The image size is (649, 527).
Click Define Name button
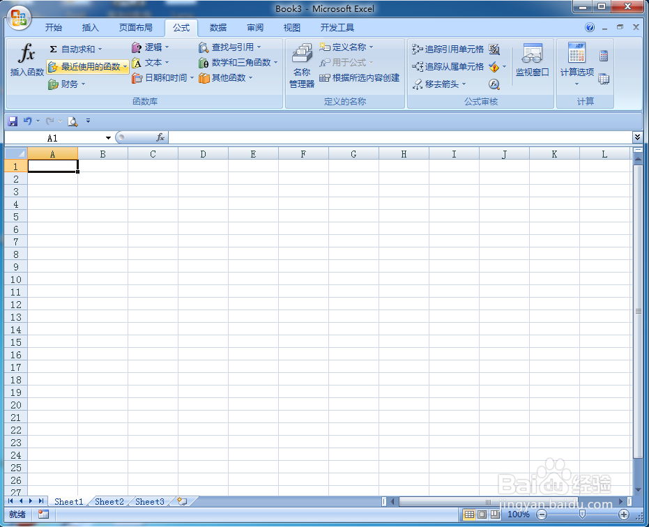(346, 47)
